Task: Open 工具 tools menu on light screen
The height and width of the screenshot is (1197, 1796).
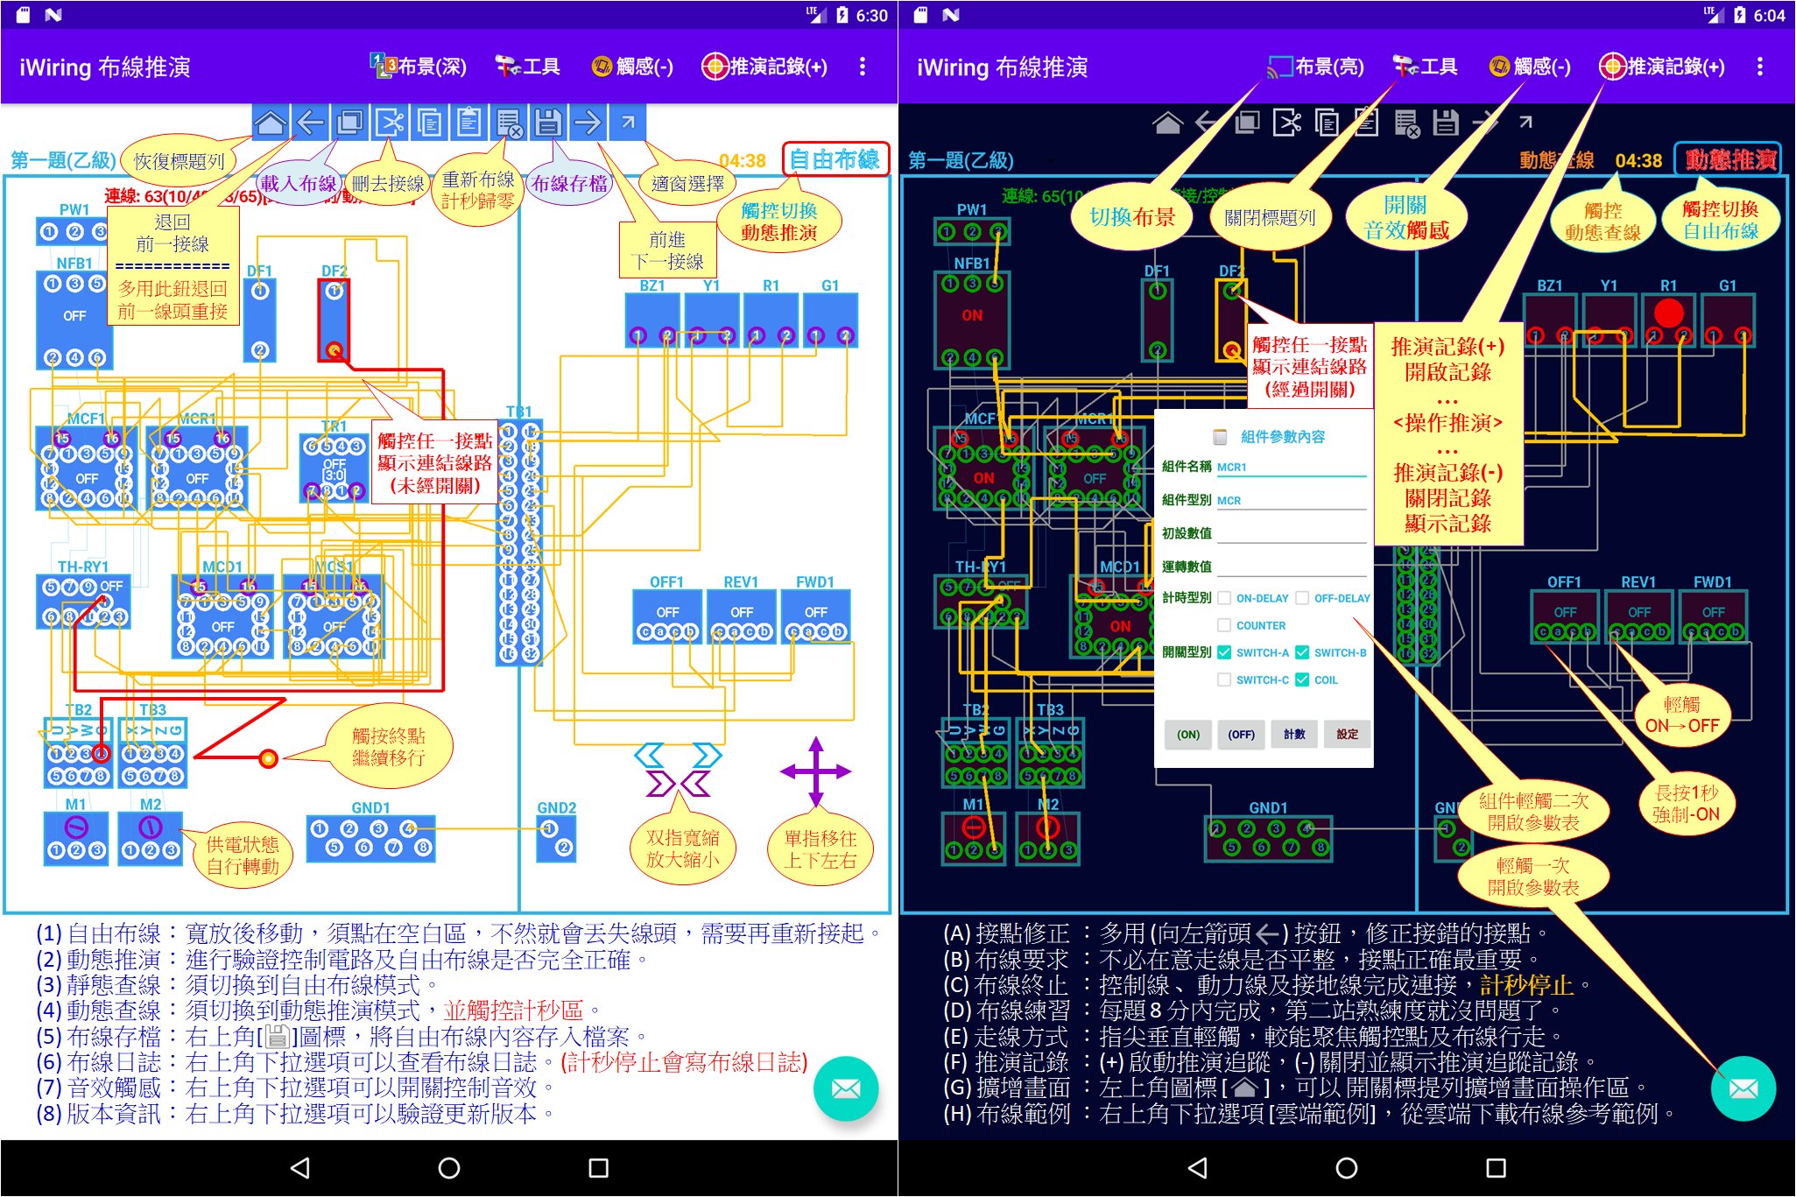Action: point(527,67)
